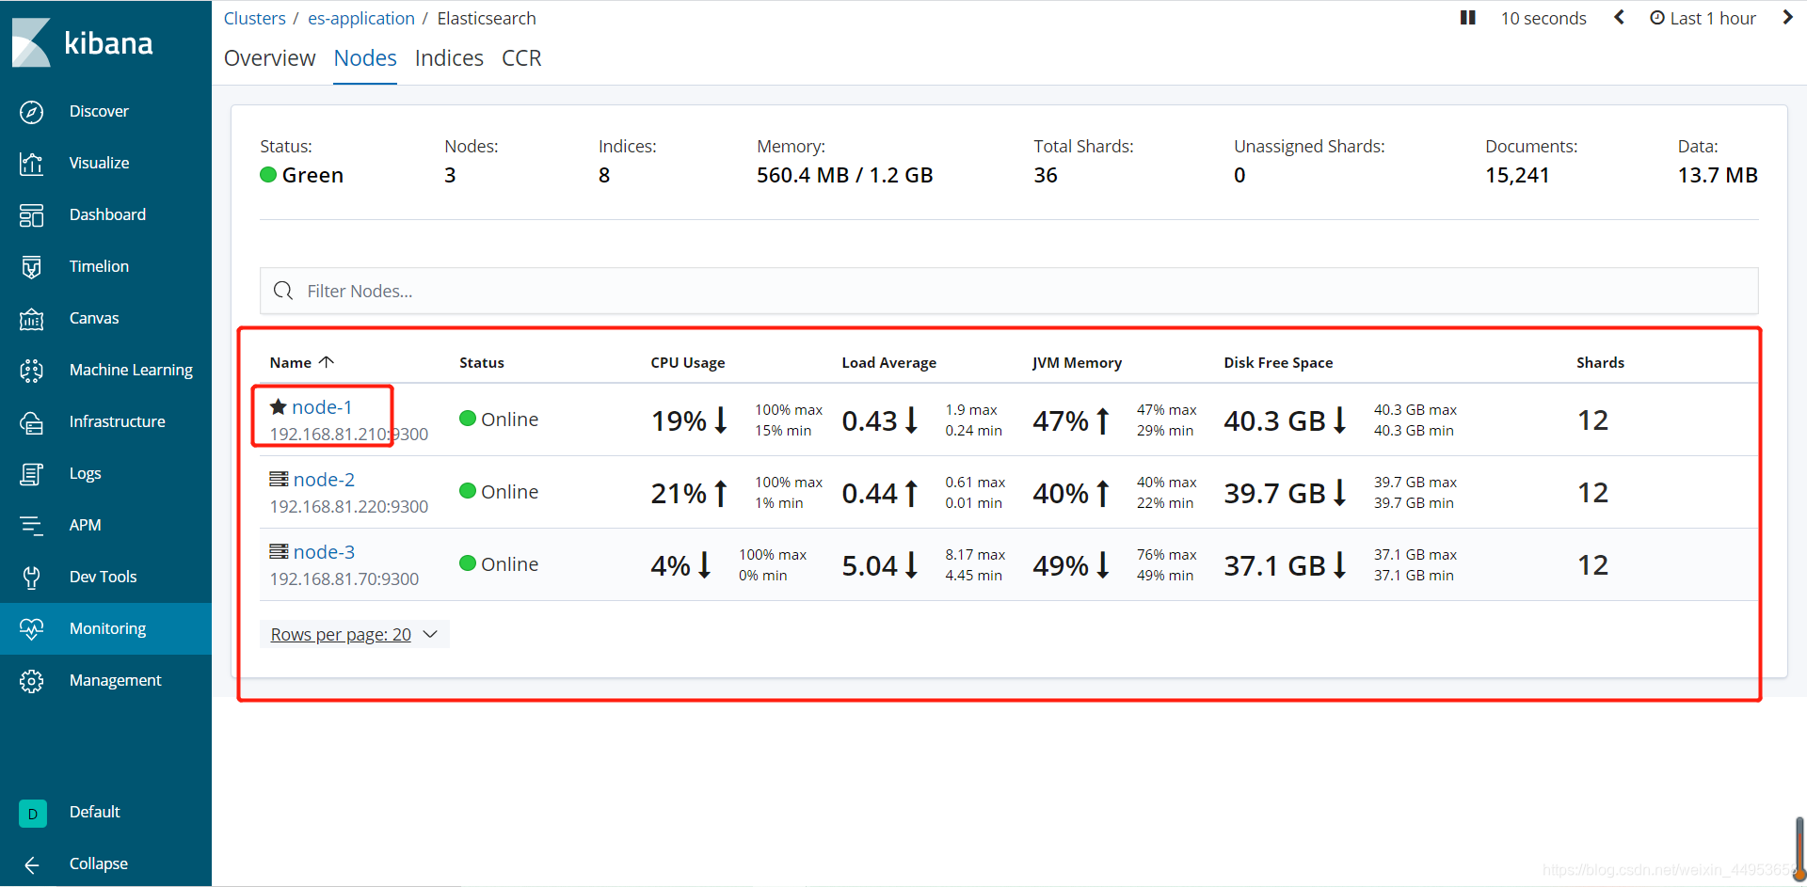The width and height of the screenshot is (1807, 887).
Task: Click Collapse sidebar label
Action: (x=99, y=863)
